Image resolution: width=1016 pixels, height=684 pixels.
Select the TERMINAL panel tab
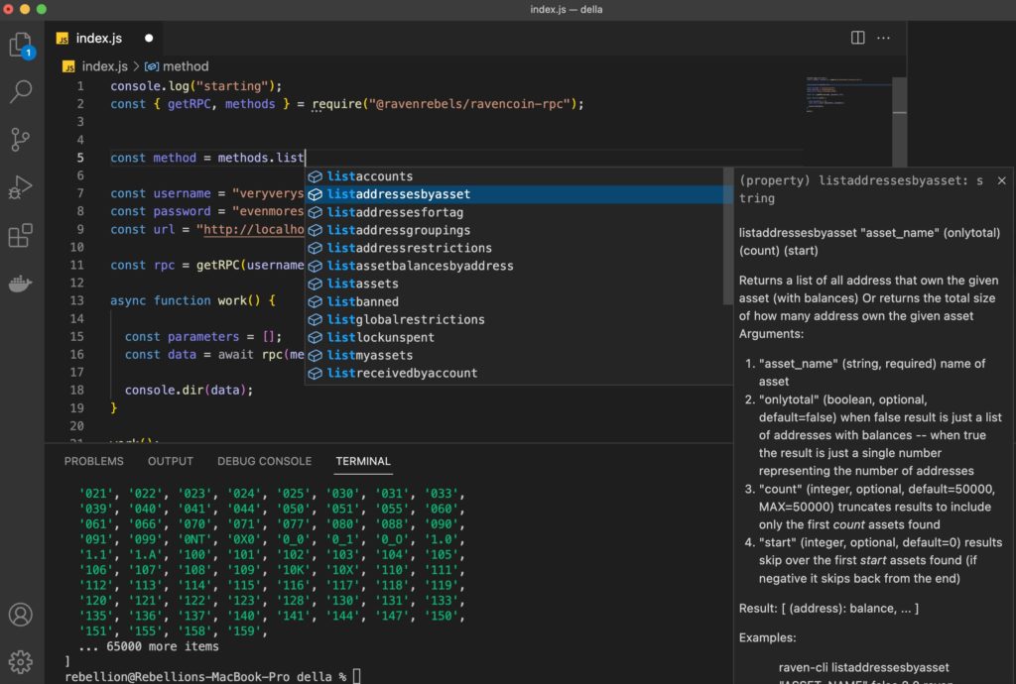tap(363, 461)
